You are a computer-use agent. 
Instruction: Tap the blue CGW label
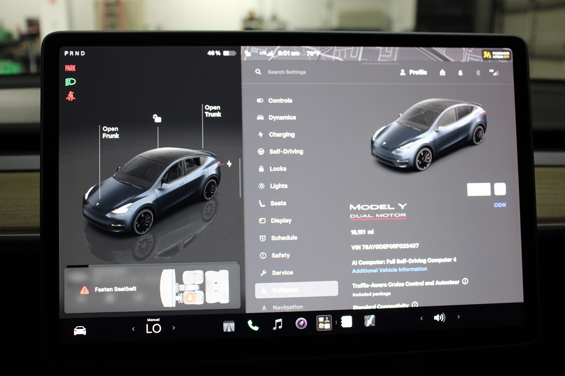(500, 205)
